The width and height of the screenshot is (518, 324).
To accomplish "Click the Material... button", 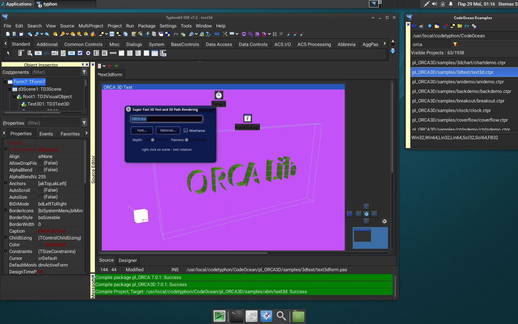I will tap(168, 131).
